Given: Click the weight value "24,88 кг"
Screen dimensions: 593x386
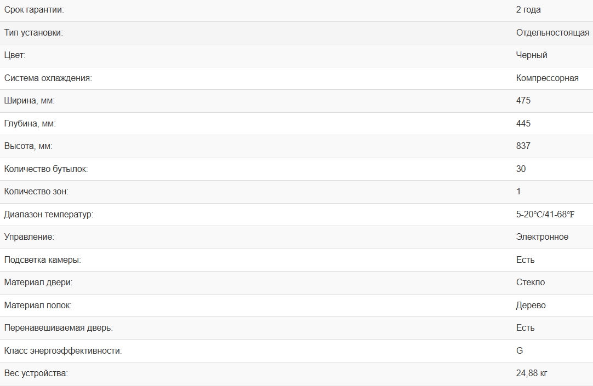Looking at the screenshot, I should [x=531, y=373].
